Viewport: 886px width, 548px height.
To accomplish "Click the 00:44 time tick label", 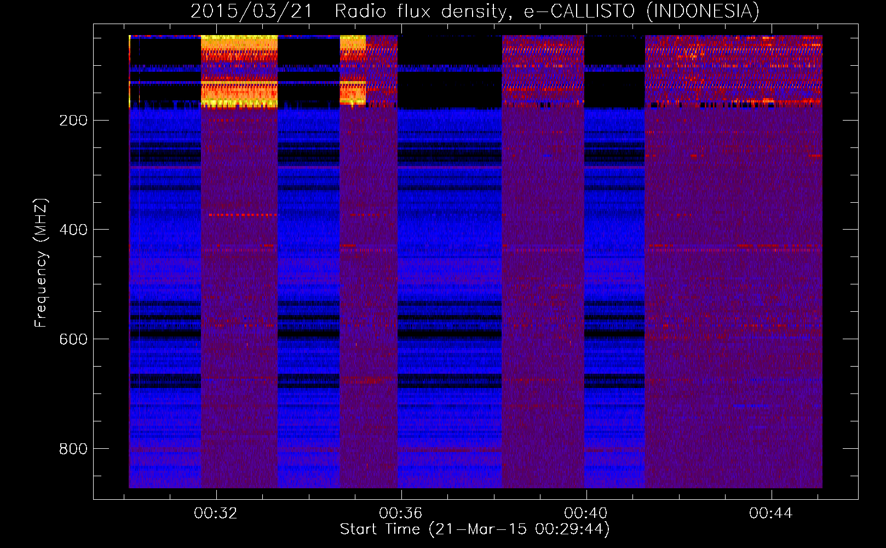I will pos(771,513).
